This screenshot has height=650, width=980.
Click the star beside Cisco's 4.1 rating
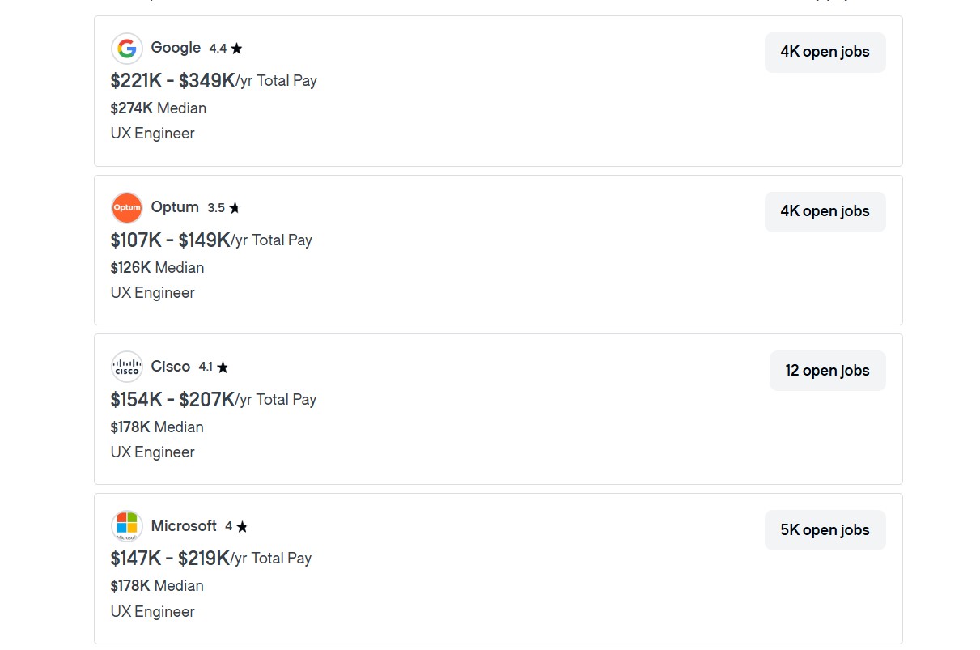[x=223, y=367]
